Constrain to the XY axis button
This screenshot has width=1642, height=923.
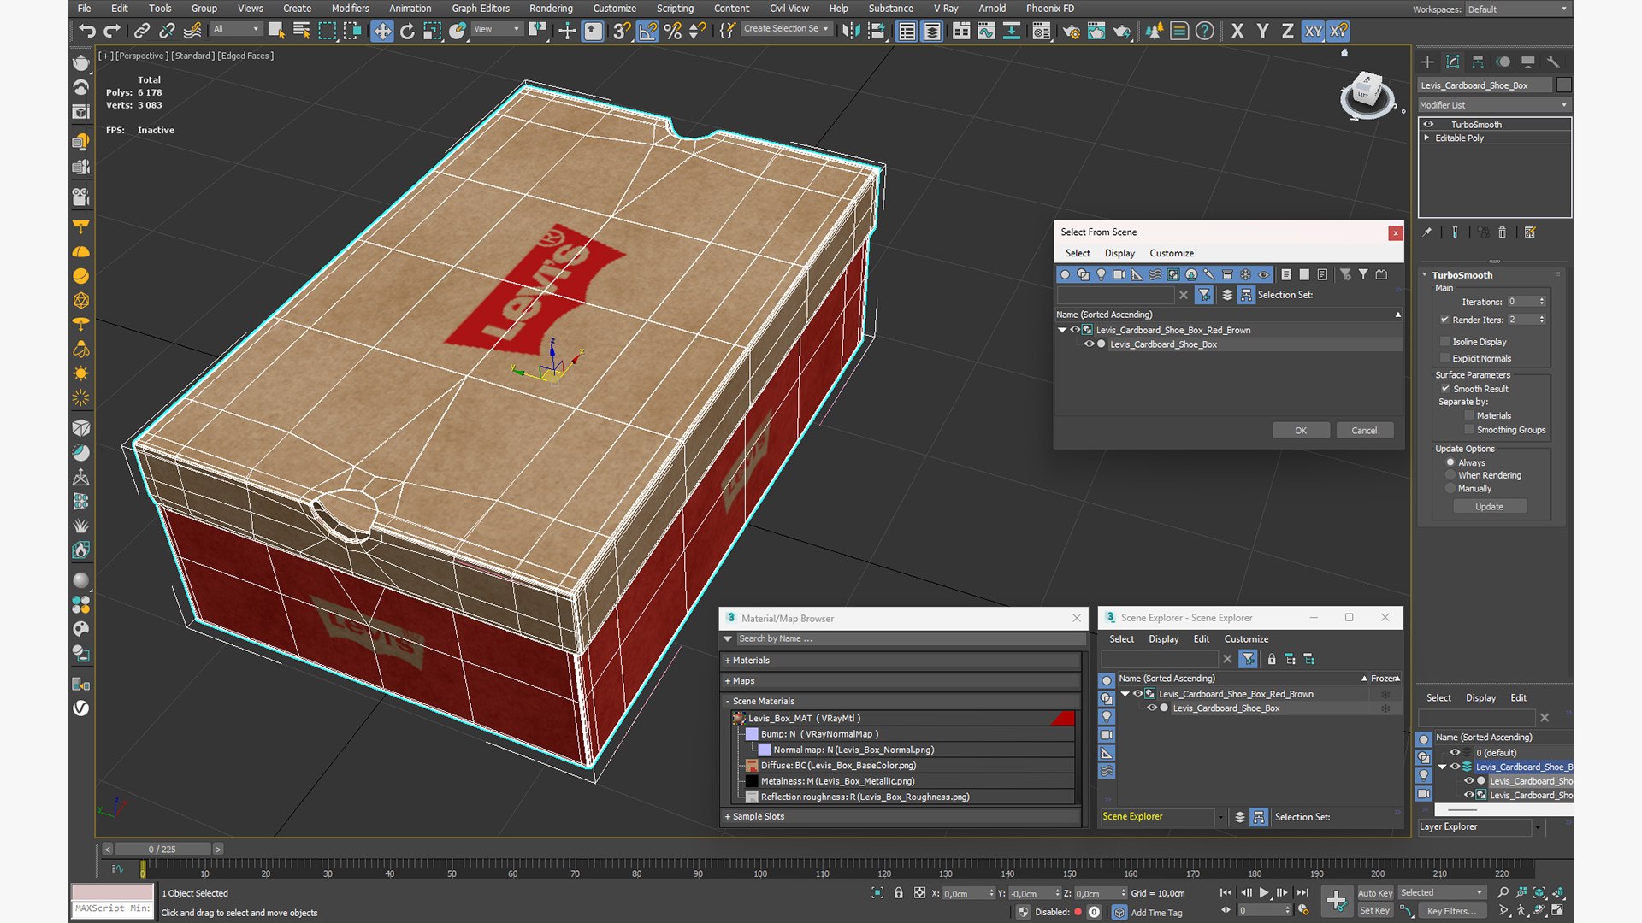point(1314,32)
